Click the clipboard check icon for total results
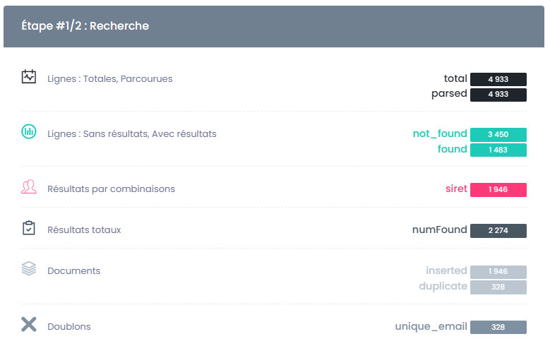 [28, 228]
